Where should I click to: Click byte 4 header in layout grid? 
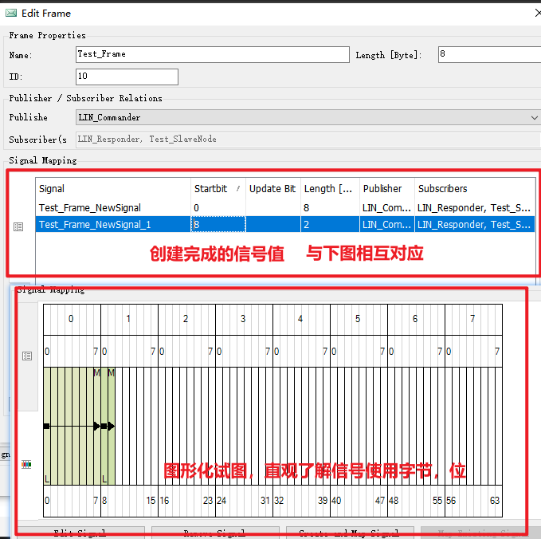[301, 319]
